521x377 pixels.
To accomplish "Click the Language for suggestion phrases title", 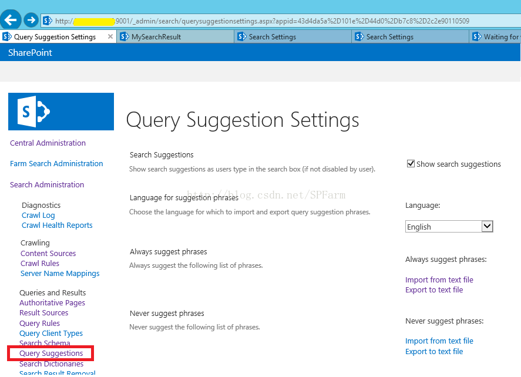I will coord(184,198).
